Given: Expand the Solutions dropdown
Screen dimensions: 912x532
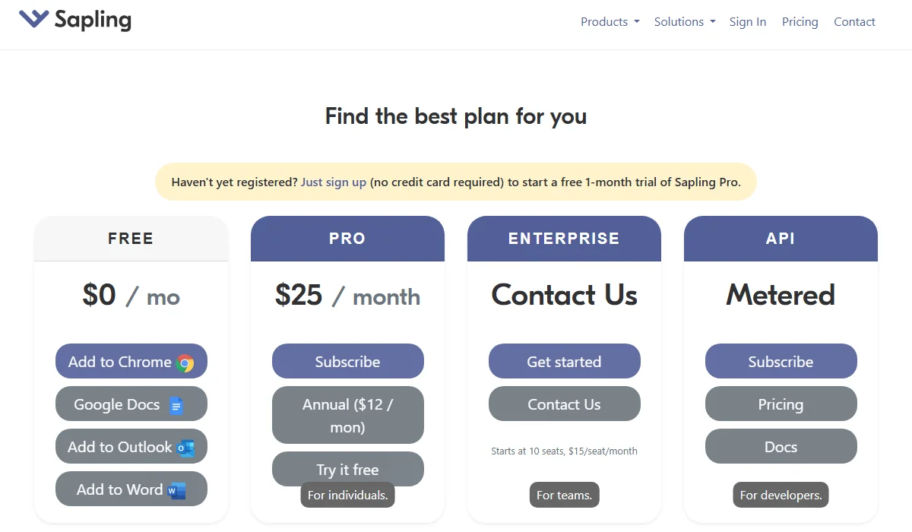Looking at the screenshot, I should pos(679,22).
